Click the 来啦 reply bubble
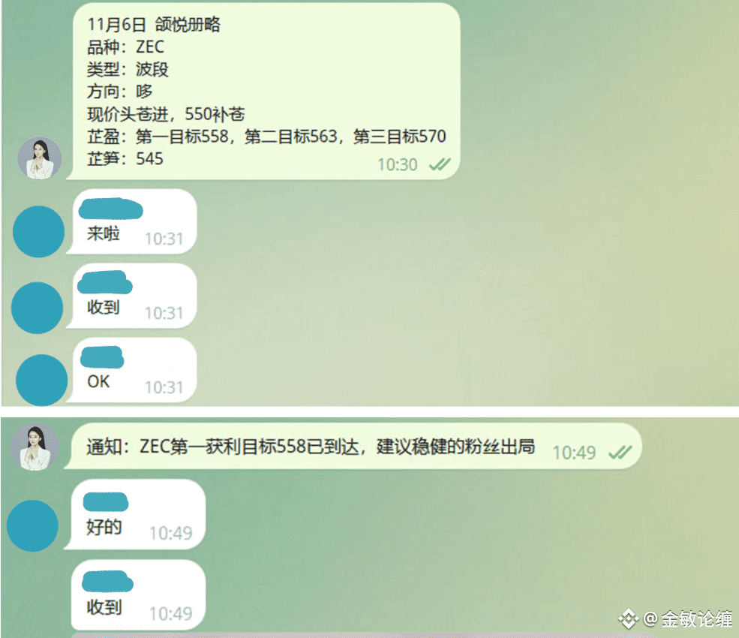The image size is (739, 638). (x=131, y=221)
